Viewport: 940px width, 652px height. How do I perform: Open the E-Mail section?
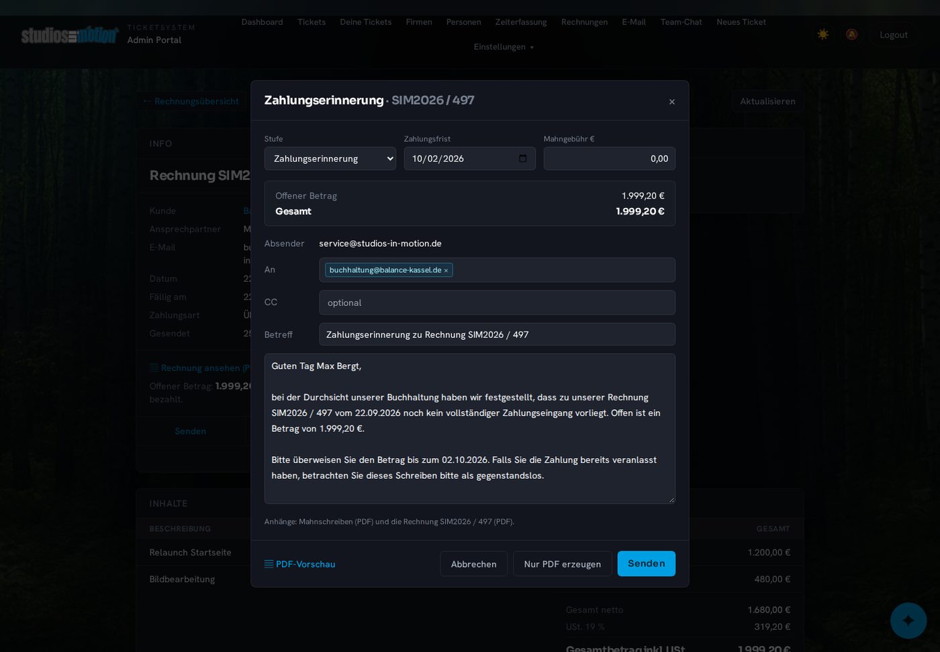pyautogui.click(x=634, y=22)
